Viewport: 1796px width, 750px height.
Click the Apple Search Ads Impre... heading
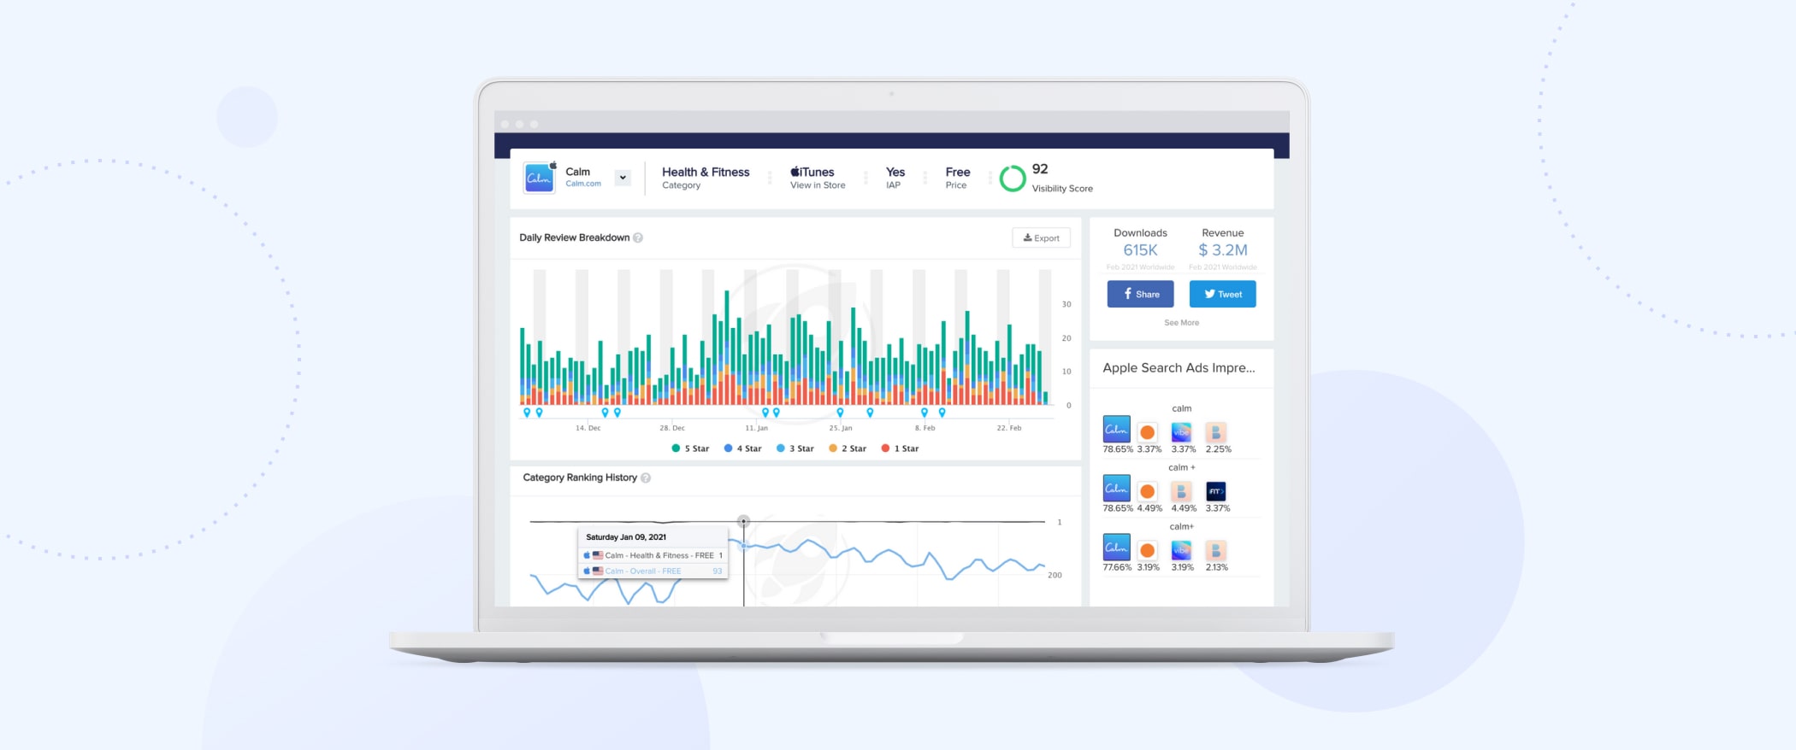[x=1179, y=368]
